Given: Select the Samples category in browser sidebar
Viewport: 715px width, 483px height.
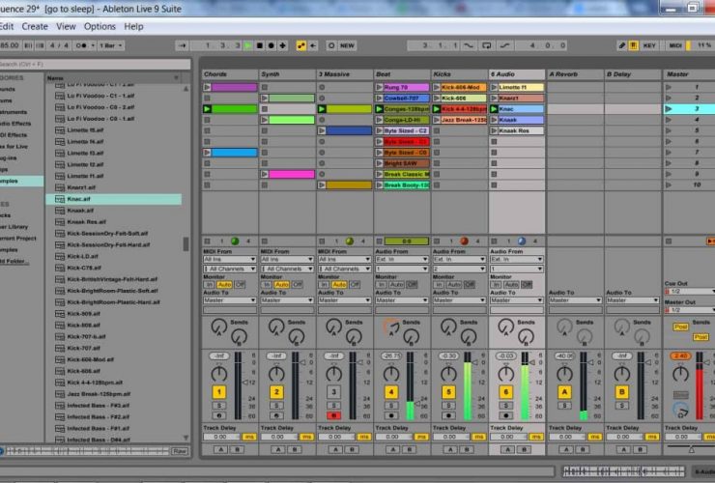Looking at the screenshot, I should pos(21,181).
